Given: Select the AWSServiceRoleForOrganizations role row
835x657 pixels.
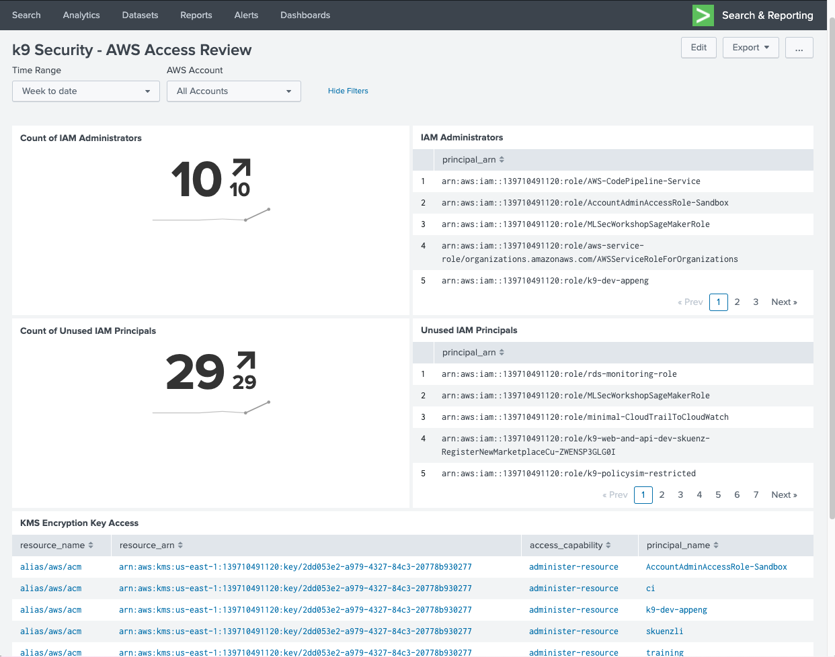Looking at the screenshot, I should [613, 253].
